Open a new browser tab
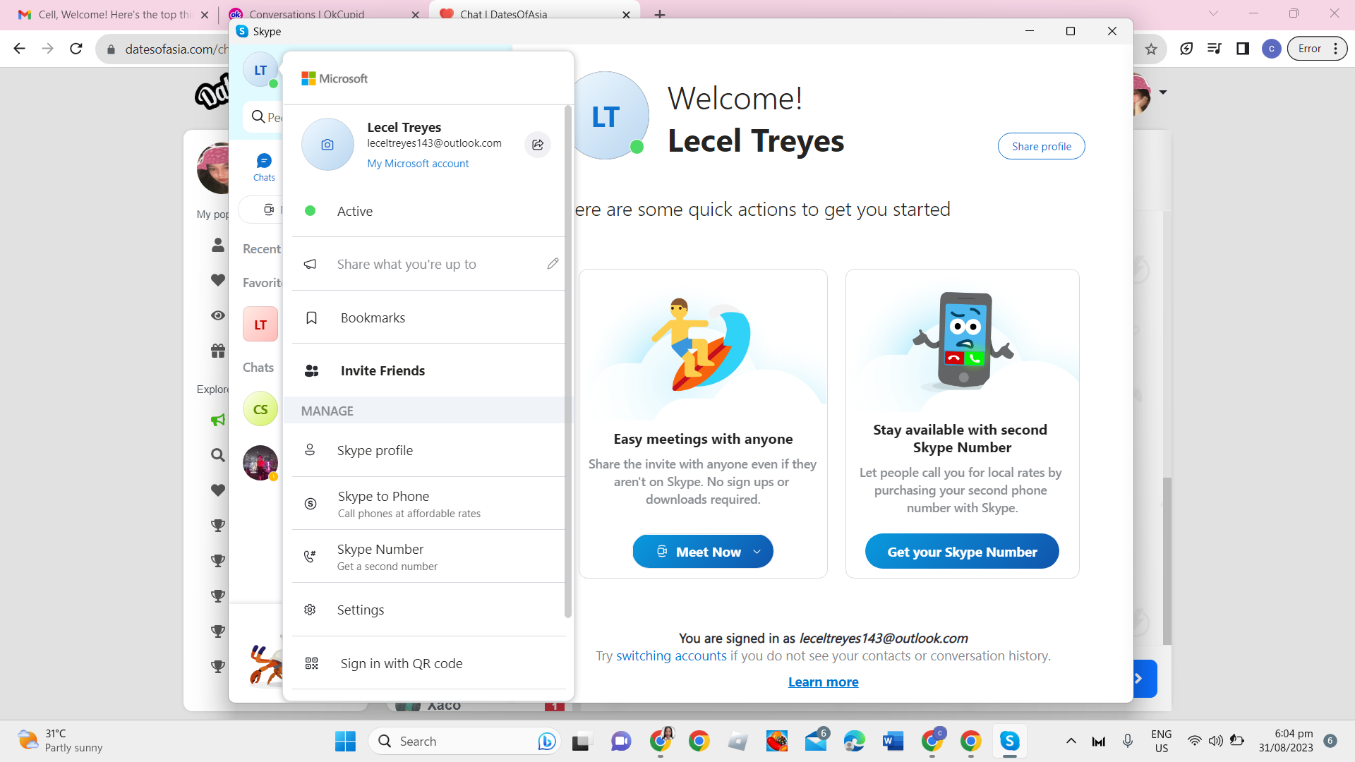The image size is (1355, 762). [x=660, y=14]
